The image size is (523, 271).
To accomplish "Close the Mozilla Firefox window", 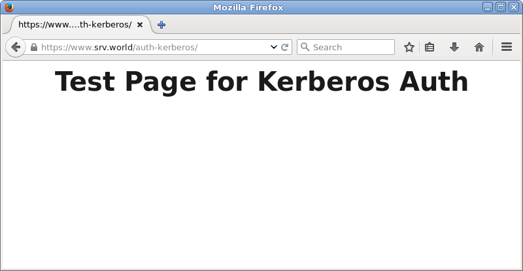I will (513, 7).
